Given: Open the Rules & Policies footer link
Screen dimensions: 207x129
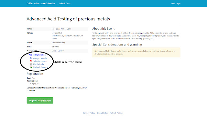Looking at the screenshot, I should [116, 113].
